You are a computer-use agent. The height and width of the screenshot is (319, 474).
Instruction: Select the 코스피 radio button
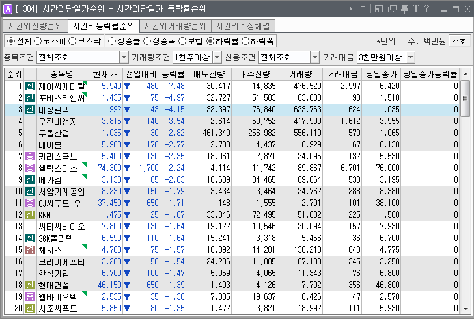tap(38, 41)
